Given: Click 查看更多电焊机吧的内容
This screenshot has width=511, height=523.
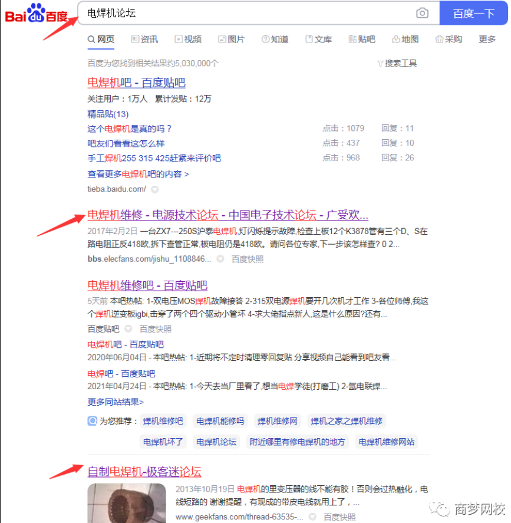Looking at the screenshot, I should point(138,174).
